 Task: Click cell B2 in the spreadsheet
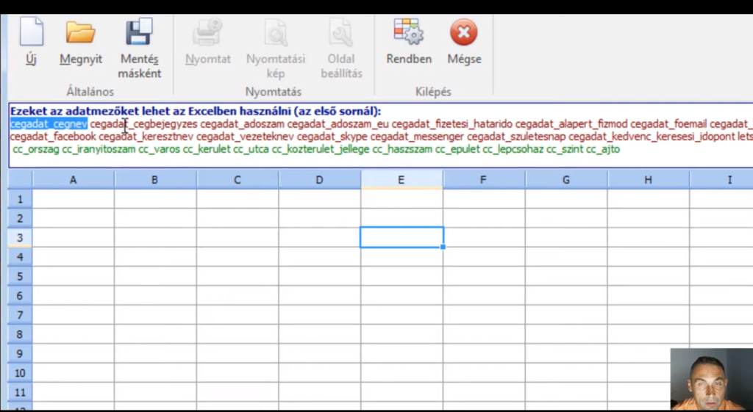tap(155, 218)
